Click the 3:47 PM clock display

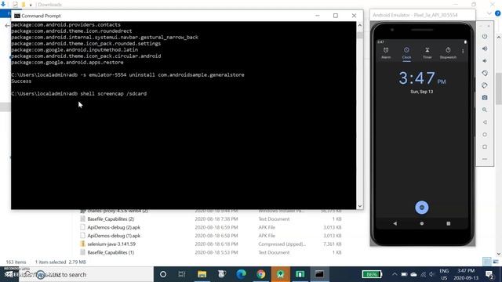click(x=422, y=78)
